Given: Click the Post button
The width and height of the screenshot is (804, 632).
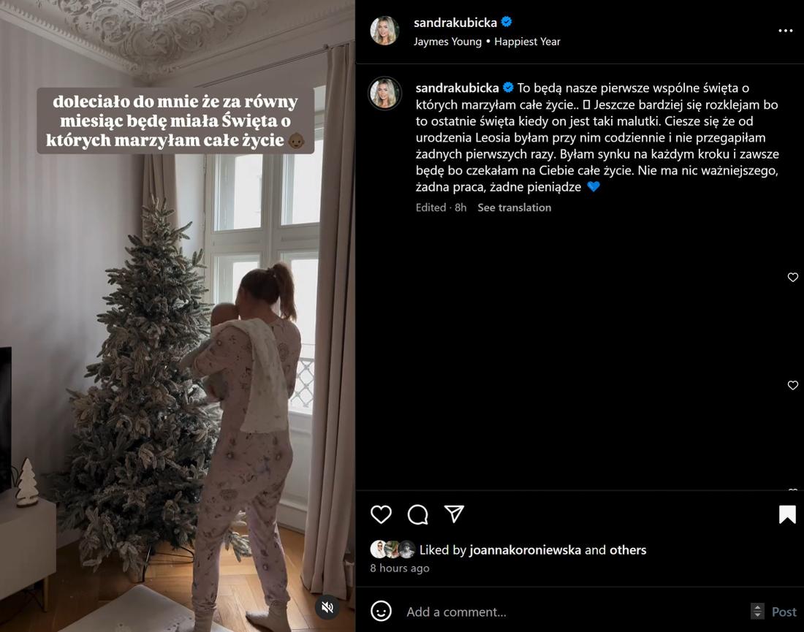Looking at the screenshot, I should coord(784,612).
